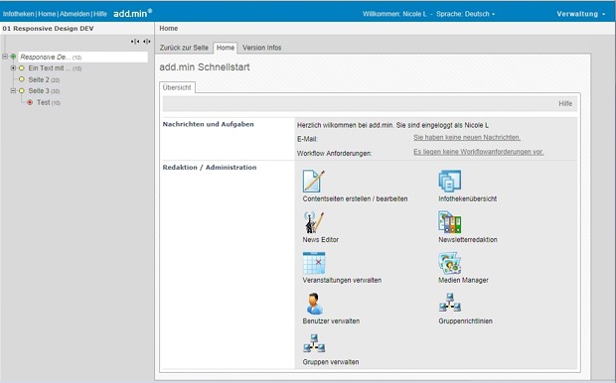Click 'Nachrichten und Aufgaben' heading

coord(209,124)
